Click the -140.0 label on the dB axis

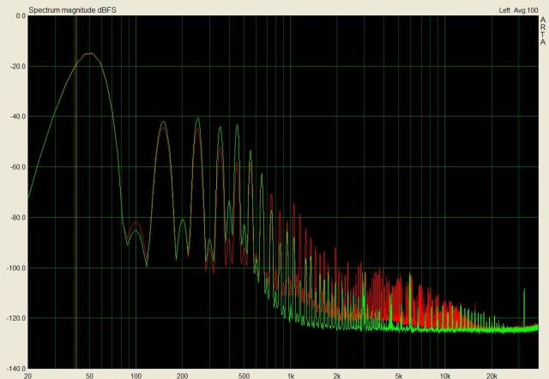click(15, 368)
